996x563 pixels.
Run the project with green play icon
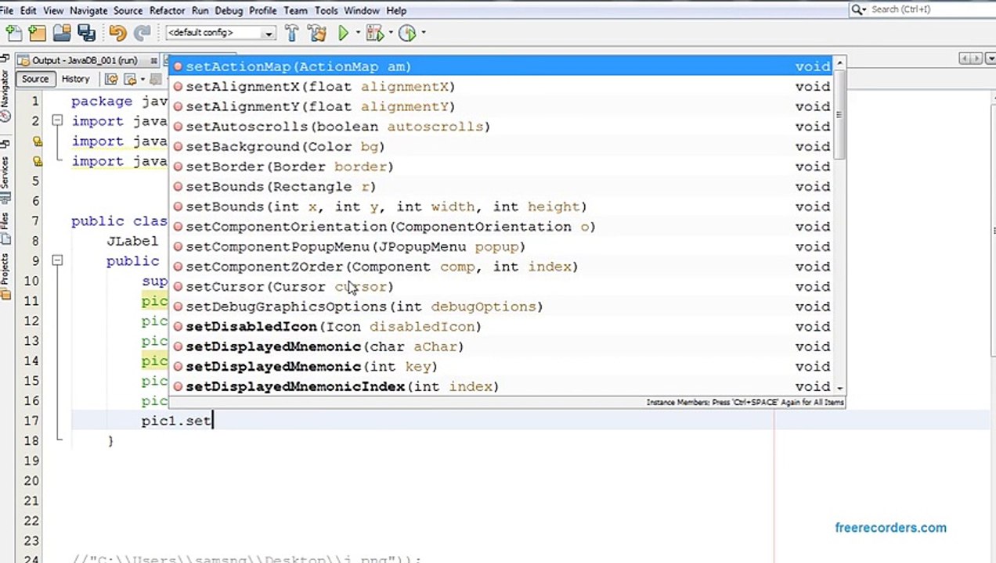point(343,33)
